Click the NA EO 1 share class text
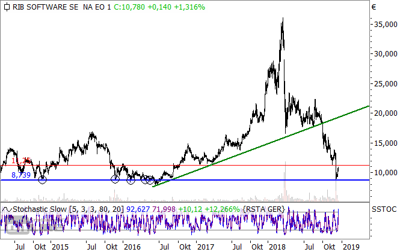This screenshot has width=409, height=252. 97,7
